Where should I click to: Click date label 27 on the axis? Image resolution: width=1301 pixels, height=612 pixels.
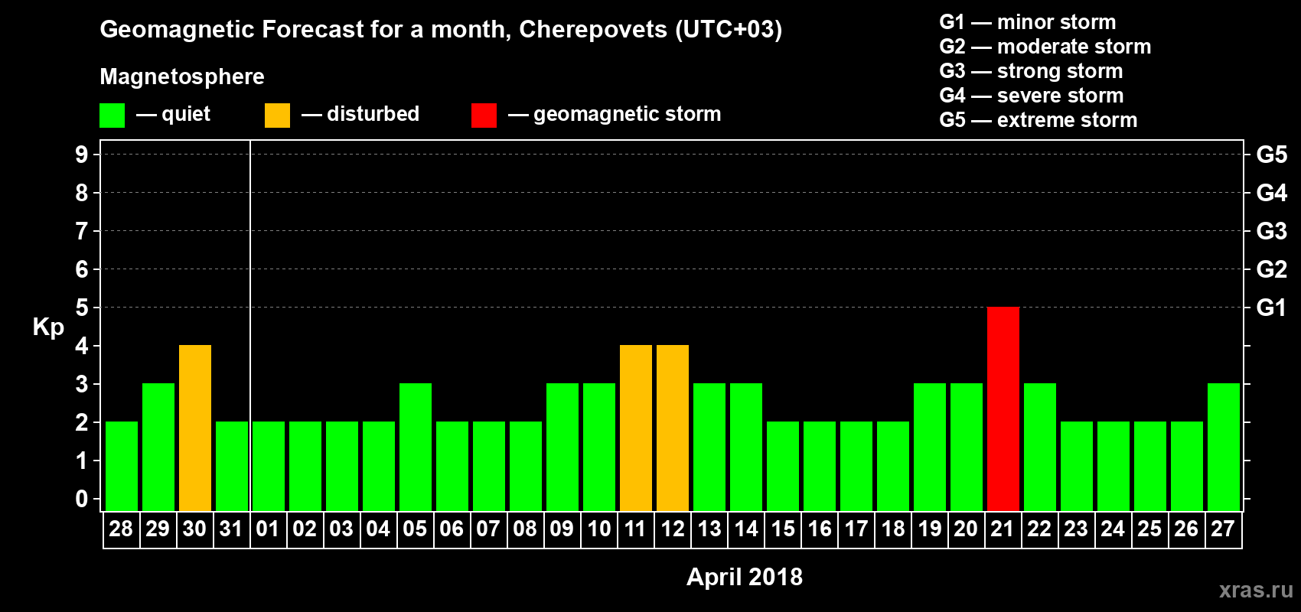pyautogui.click(x=1223, y=529)
